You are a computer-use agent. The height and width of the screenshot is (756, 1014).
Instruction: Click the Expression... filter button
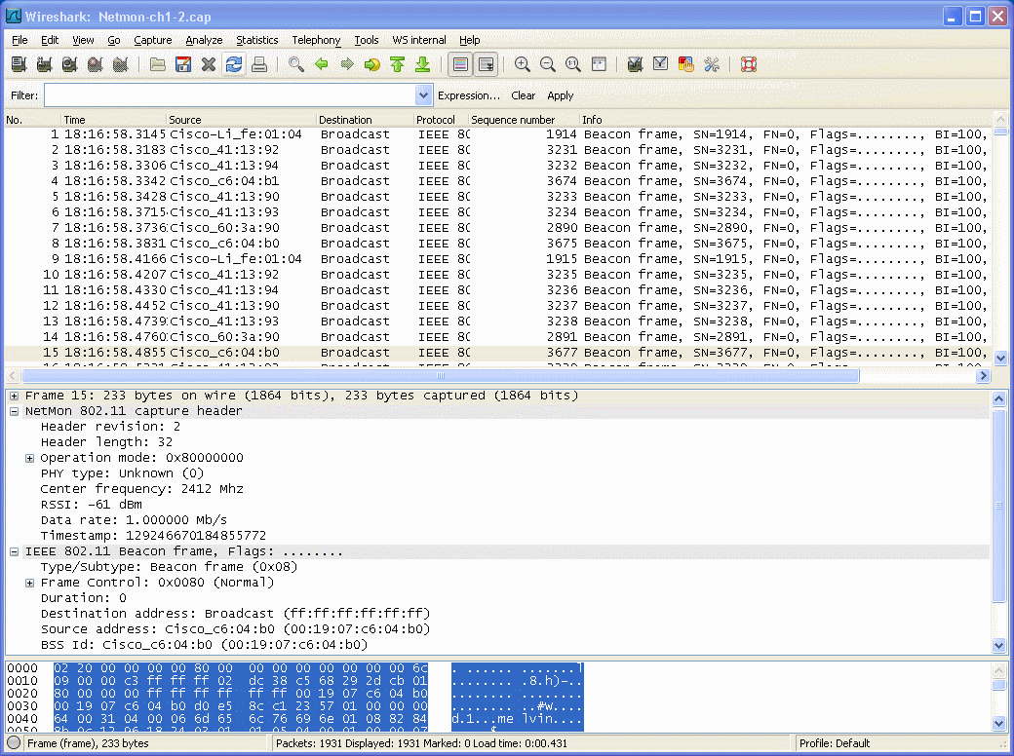pos(469,95)
